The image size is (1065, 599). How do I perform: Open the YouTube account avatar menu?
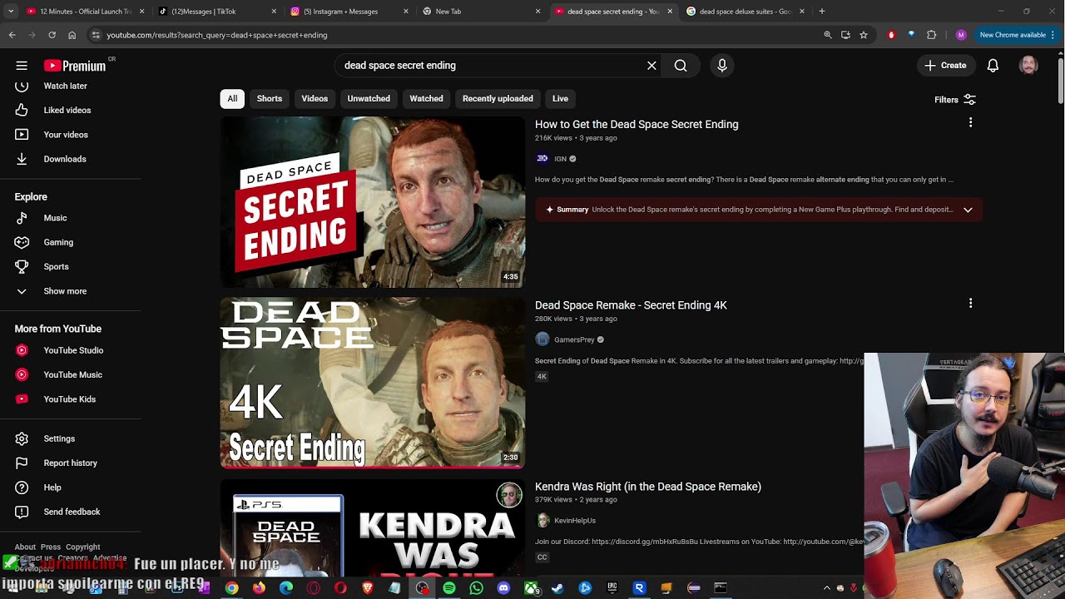click(1028, 66)
